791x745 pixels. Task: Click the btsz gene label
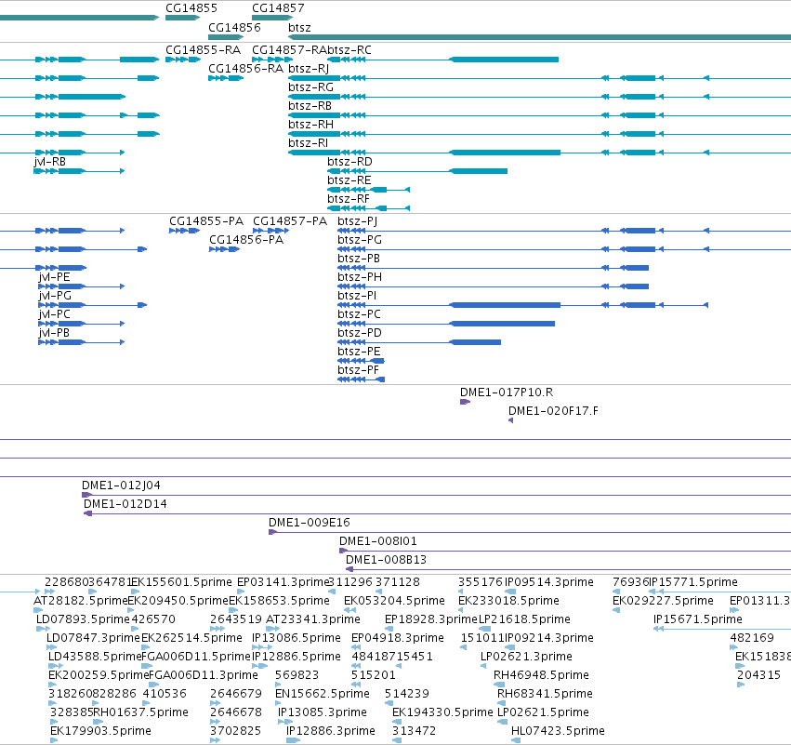tap(299, 27)
